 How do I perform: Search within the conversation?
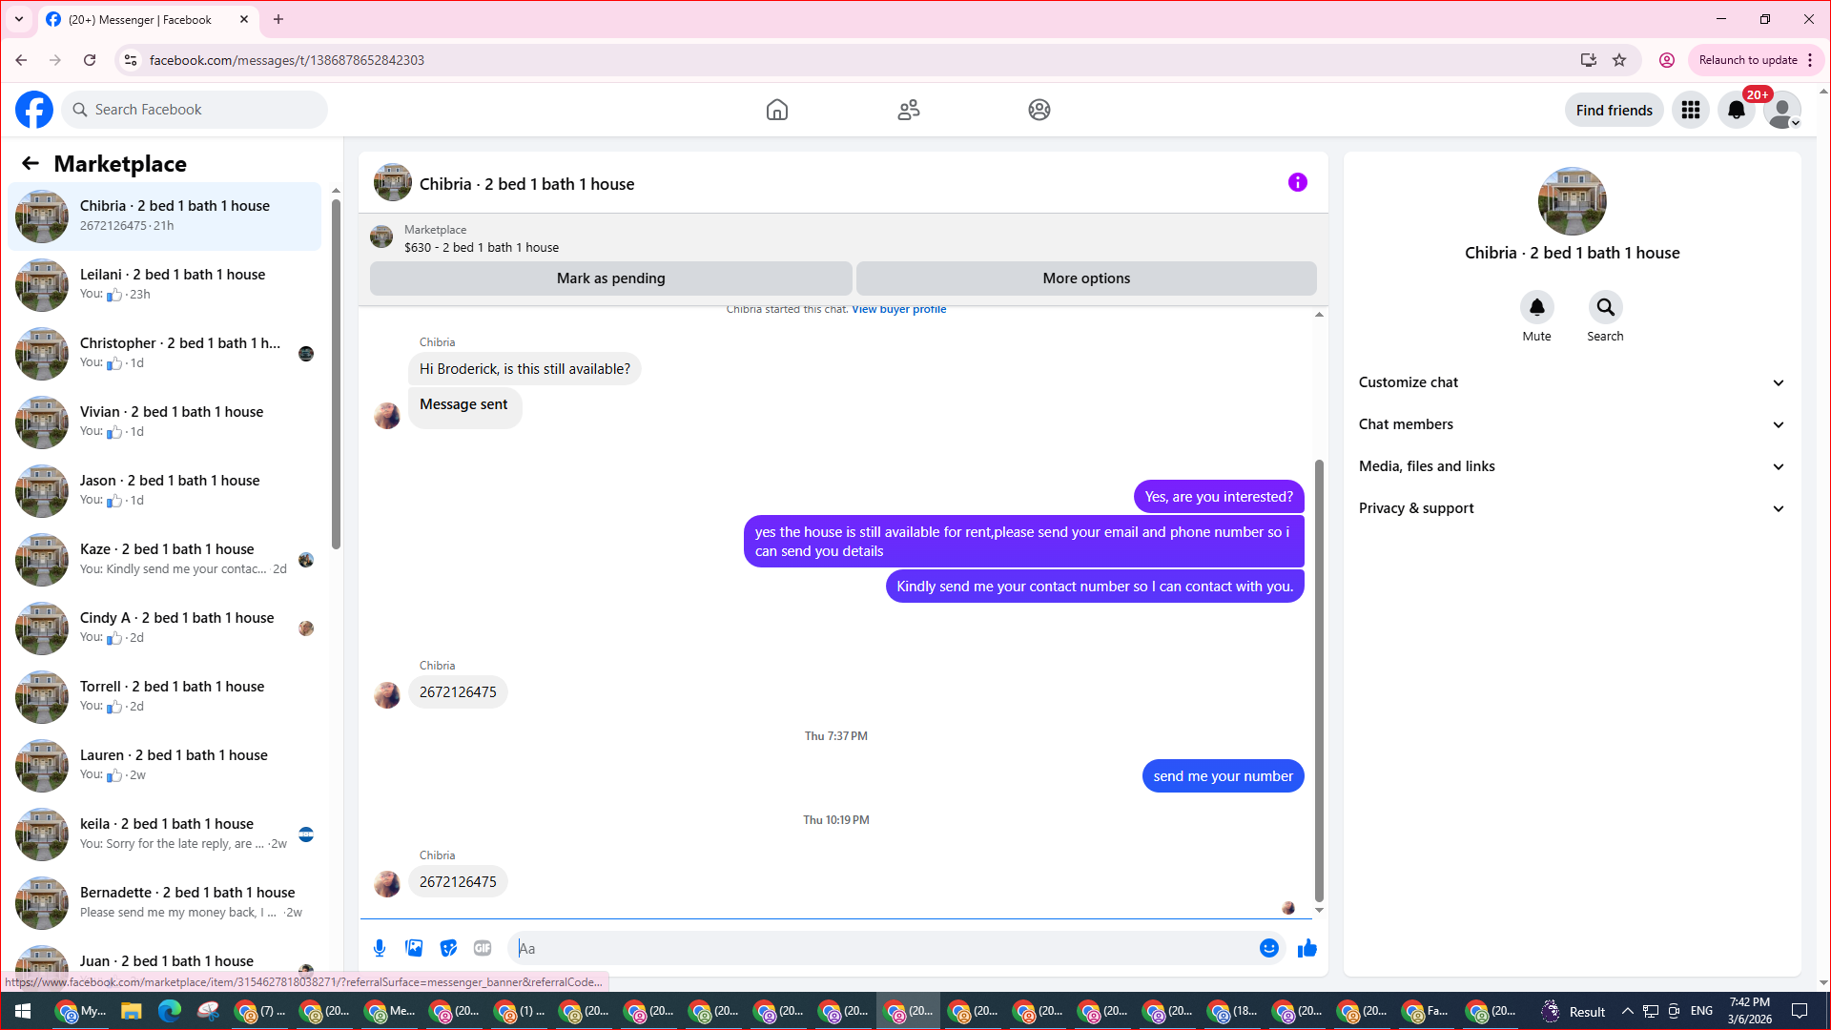(1605, 308)
